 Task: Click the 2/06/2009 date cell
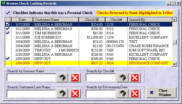tap(22, 63)
